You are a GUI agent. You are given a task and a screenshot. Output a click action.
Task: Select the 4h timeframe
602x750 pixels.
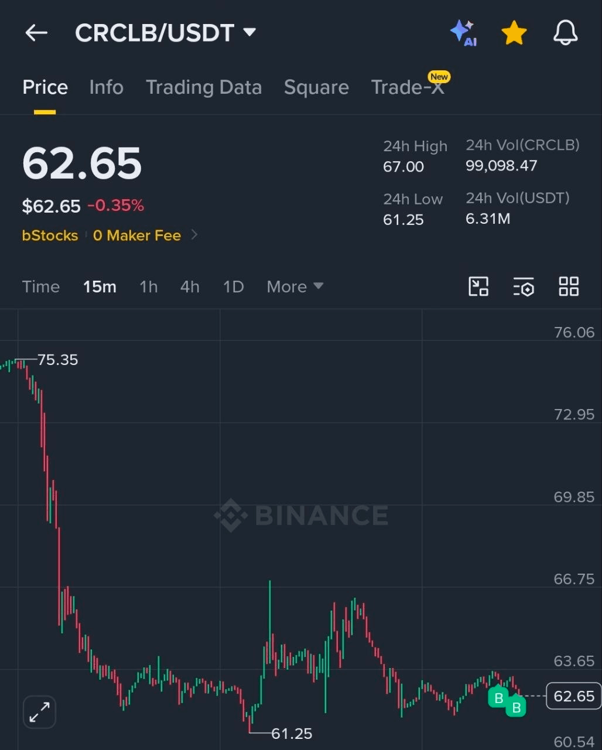coord(190,287)
